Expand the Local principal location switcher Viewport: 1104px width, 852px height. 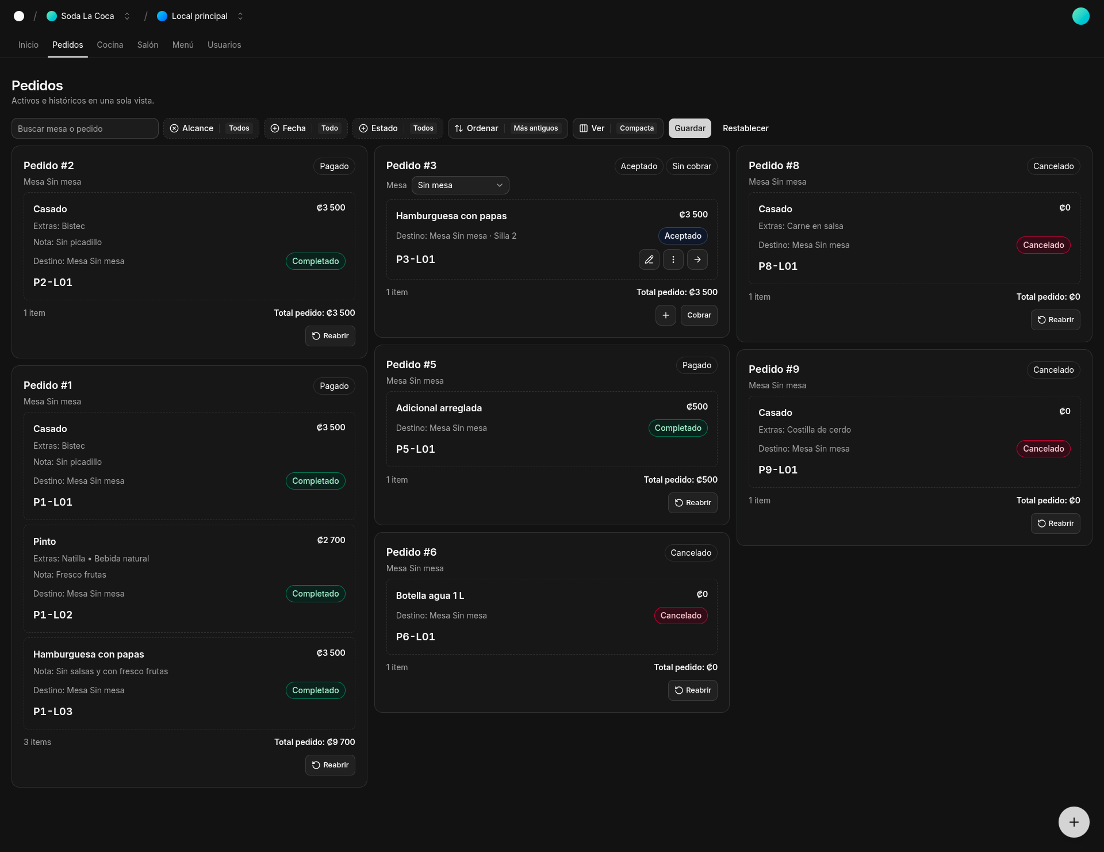(200, 16)
